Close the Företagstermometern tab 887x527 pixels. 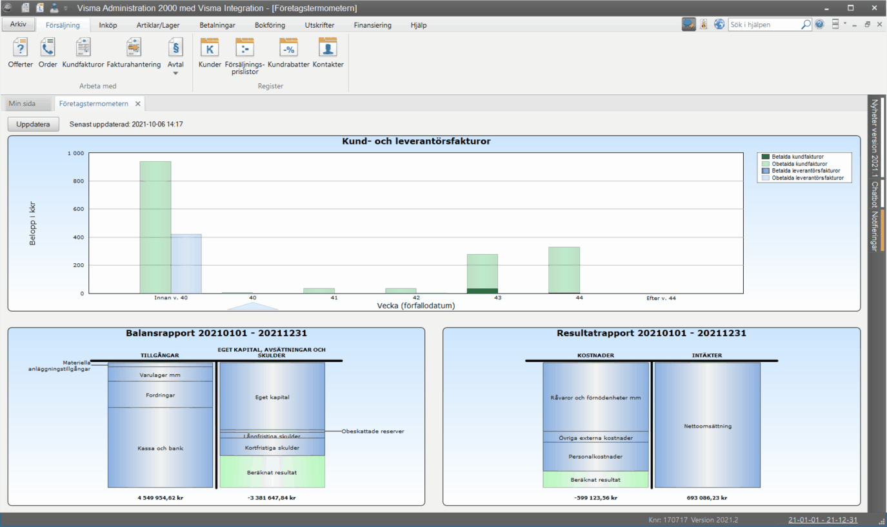(138, 103)
